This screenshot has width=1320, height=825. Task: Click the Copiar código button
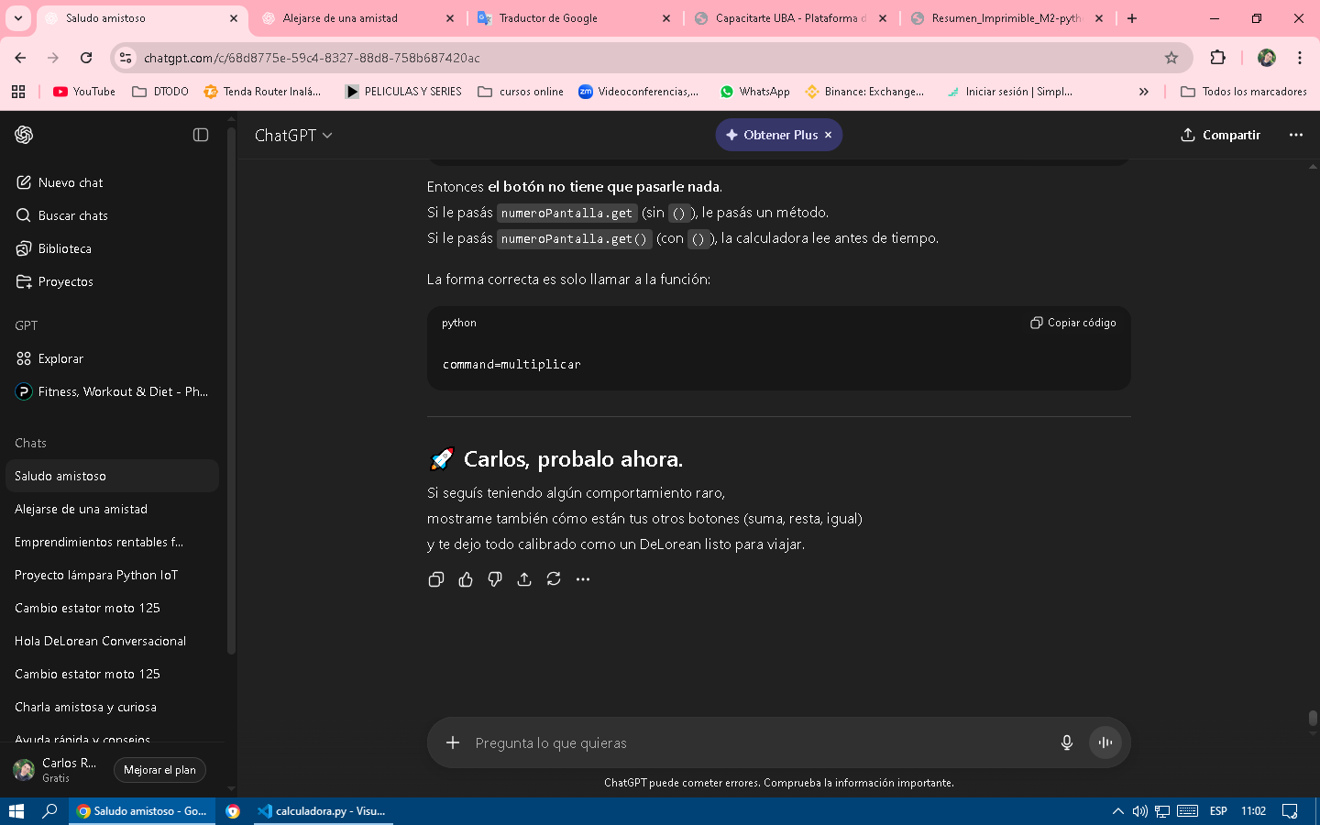1073,323
